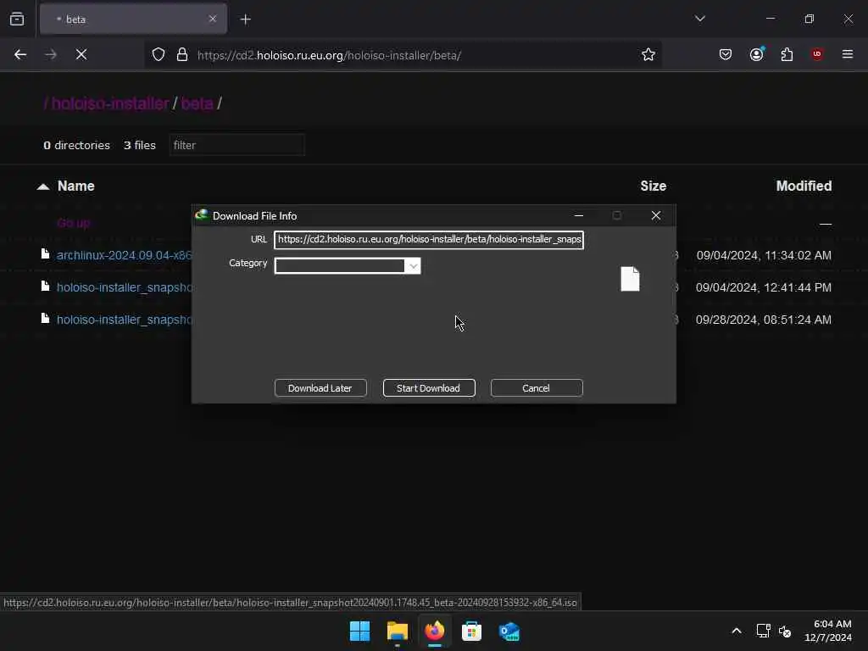The height and width of the screenshot is (651, 868).
Task: Click the "0 directories" count text
Action: (x=76, y=145)
